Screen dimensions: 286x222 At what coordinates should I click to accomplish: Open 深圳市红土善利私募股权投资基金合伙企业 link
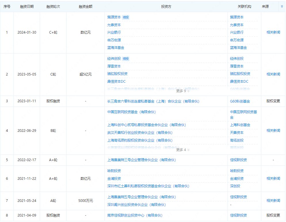[x=148, y=186]
